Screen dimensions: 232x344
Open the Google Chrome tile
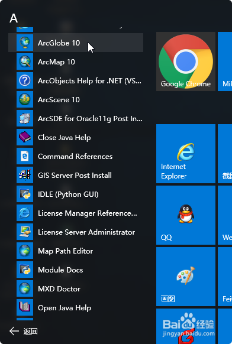point(186,61)
